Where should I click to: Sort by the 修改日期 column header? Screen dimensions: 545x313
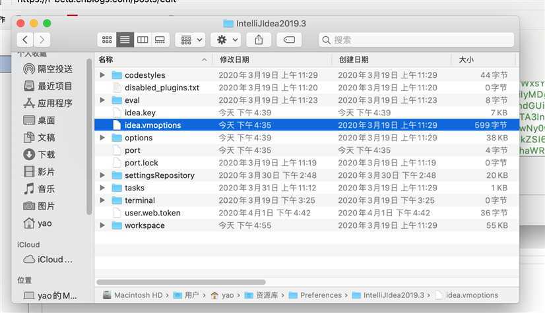click(272, 60)
